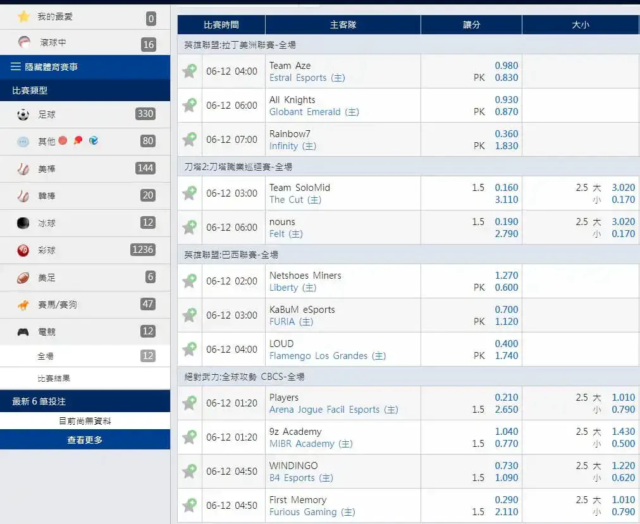Image resolution: width=640 pixels, height=524 pixels.
Task: Favorite the nouns vs Felt match
Action: click(190, 228)
